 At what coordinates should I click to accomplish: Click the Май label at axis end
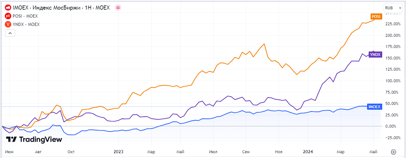click(373, 152)
